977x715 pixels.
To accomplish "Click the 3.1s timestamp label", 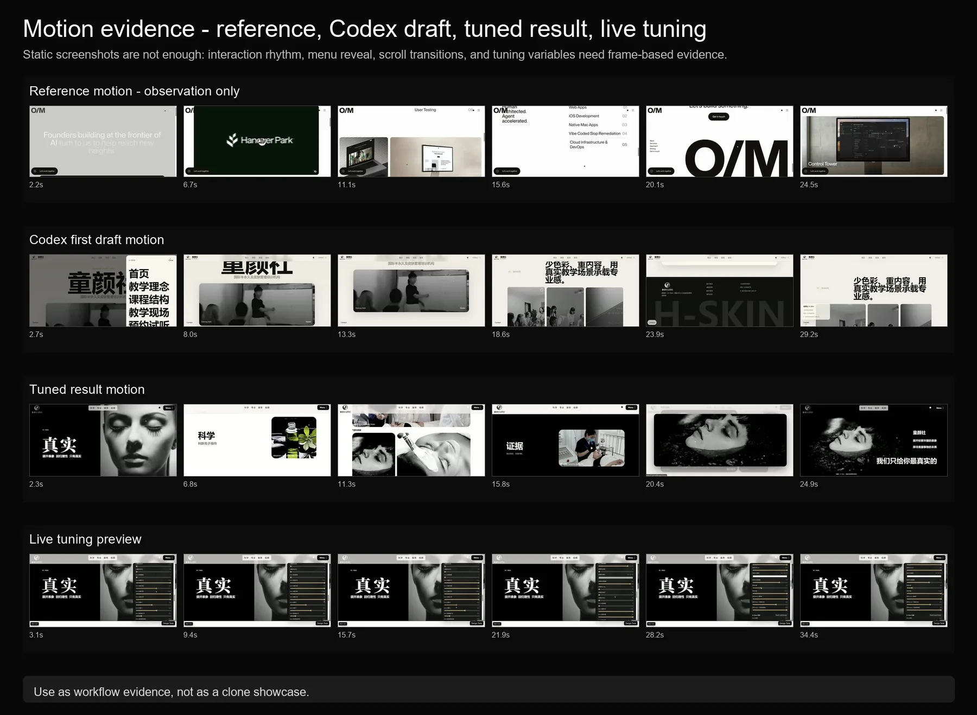I will 36,635.
